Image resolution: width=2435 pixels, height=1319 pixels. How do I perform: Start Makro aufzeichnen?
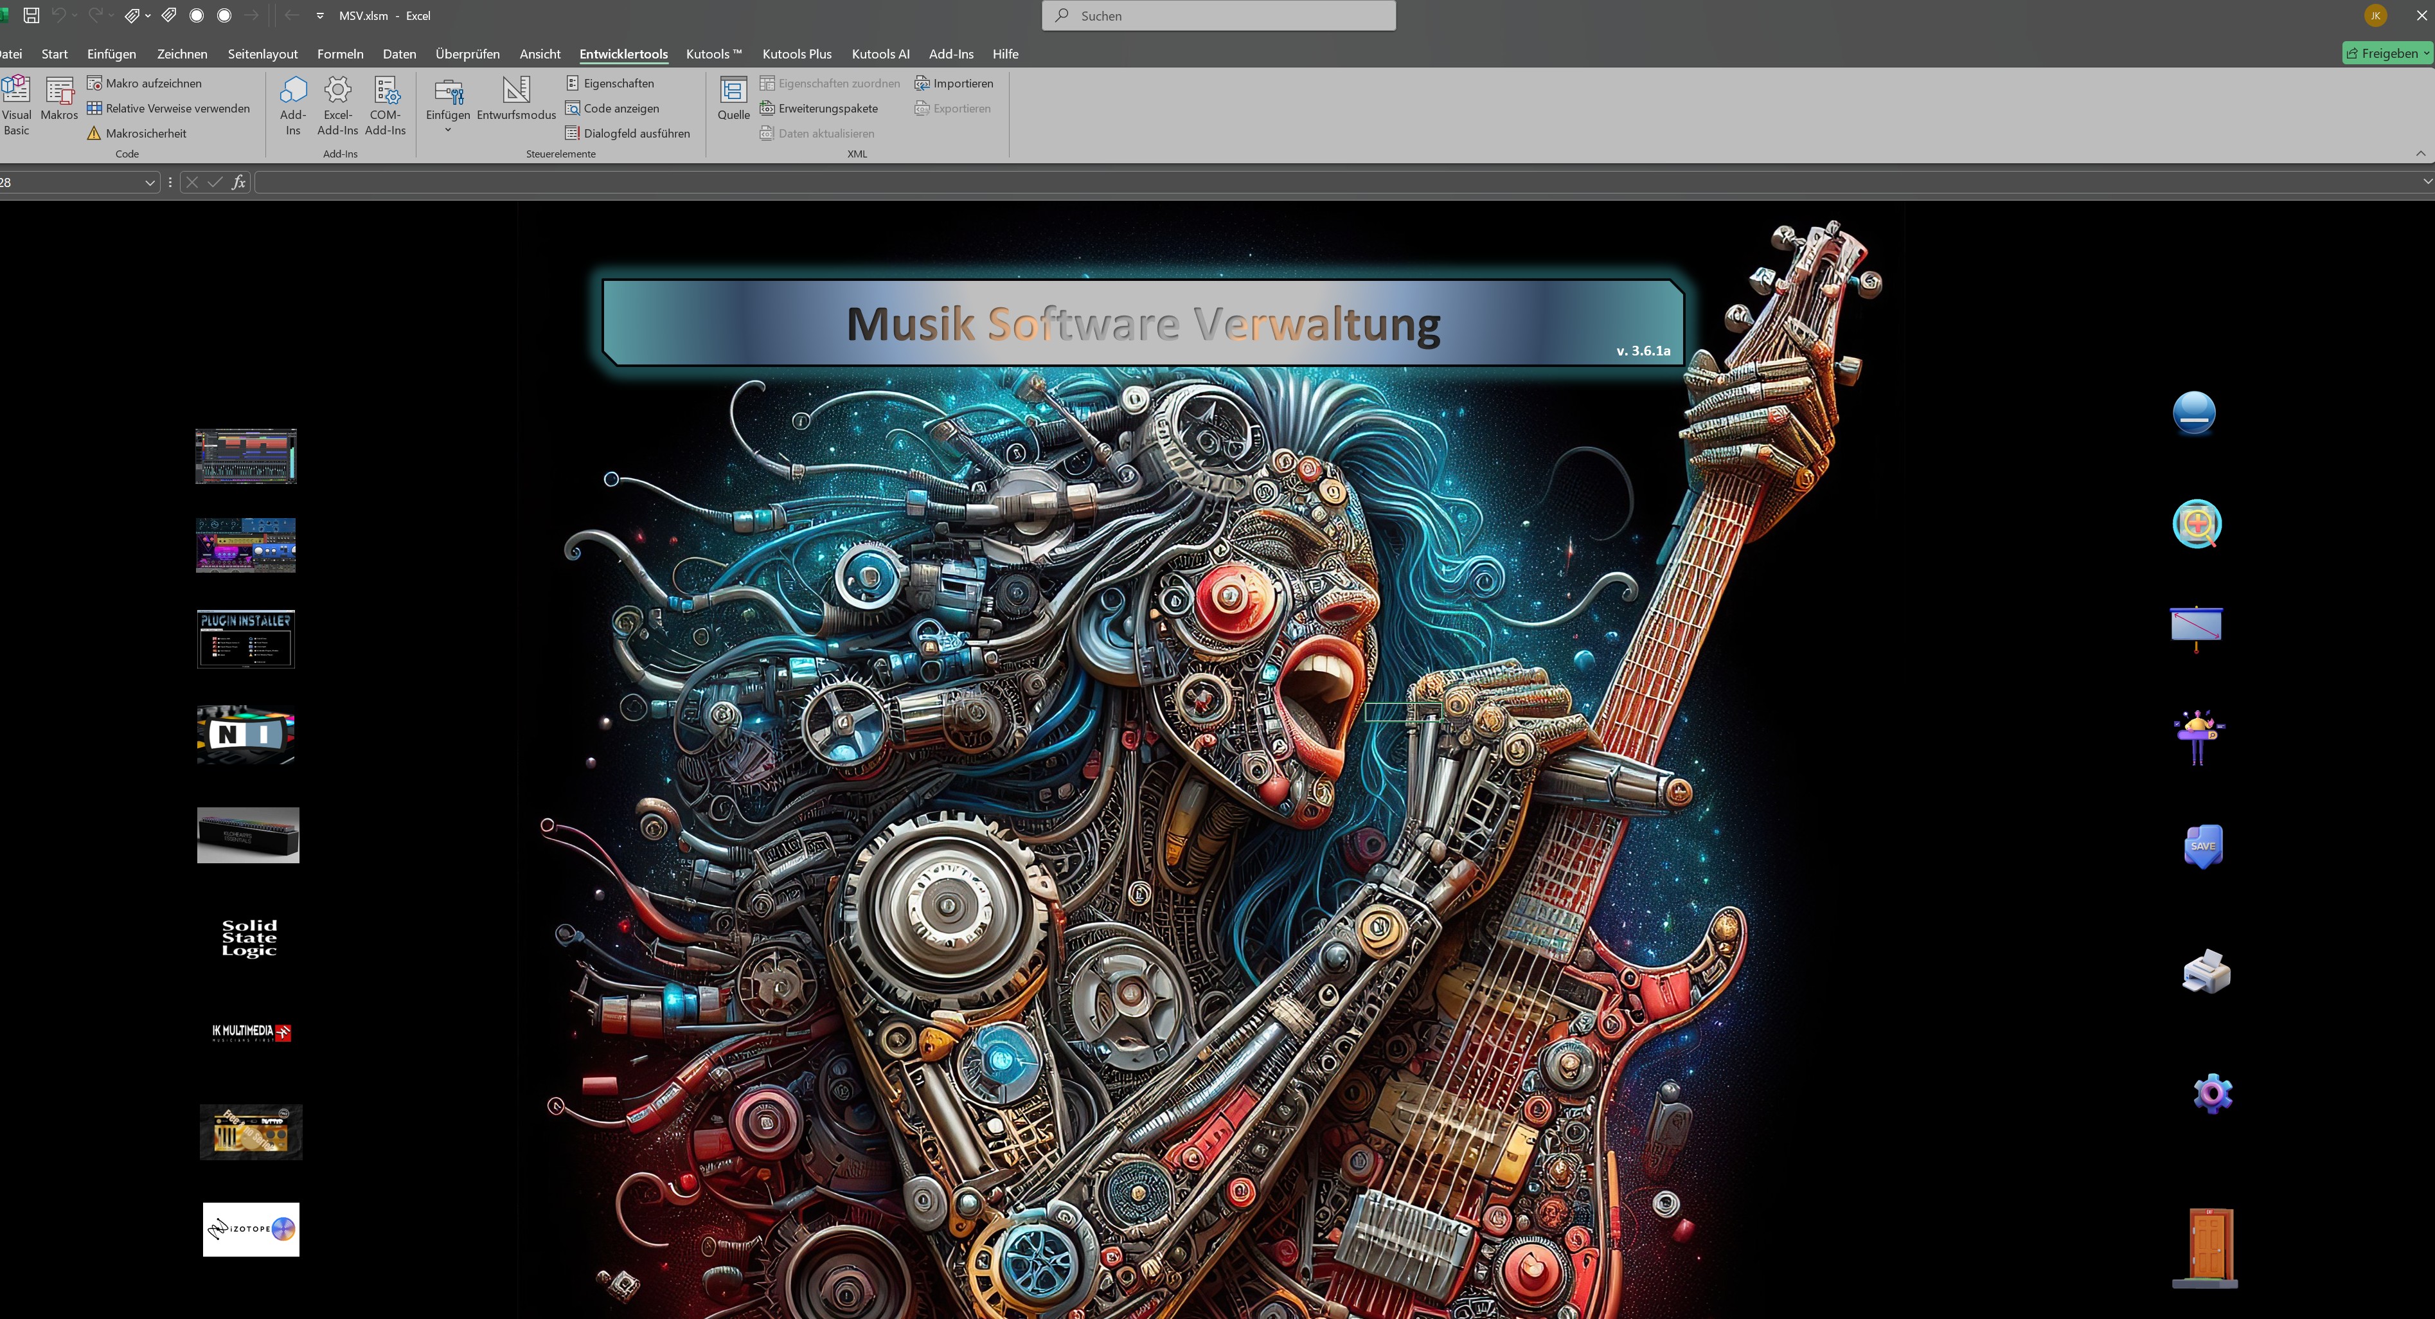tap(145, 83)
